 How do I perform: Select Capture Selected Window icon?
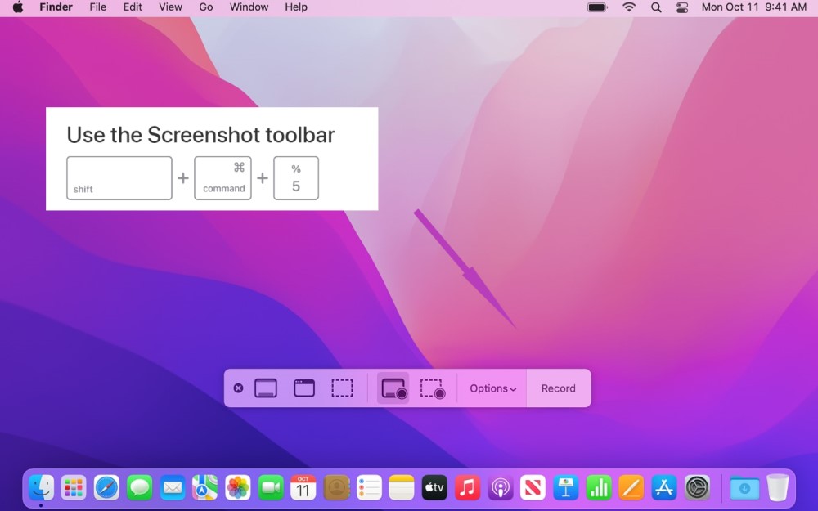click(x=304, y=388)
